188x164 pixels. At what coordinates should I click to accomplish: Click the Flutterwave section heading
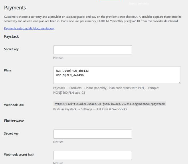[x=14, y=121]
